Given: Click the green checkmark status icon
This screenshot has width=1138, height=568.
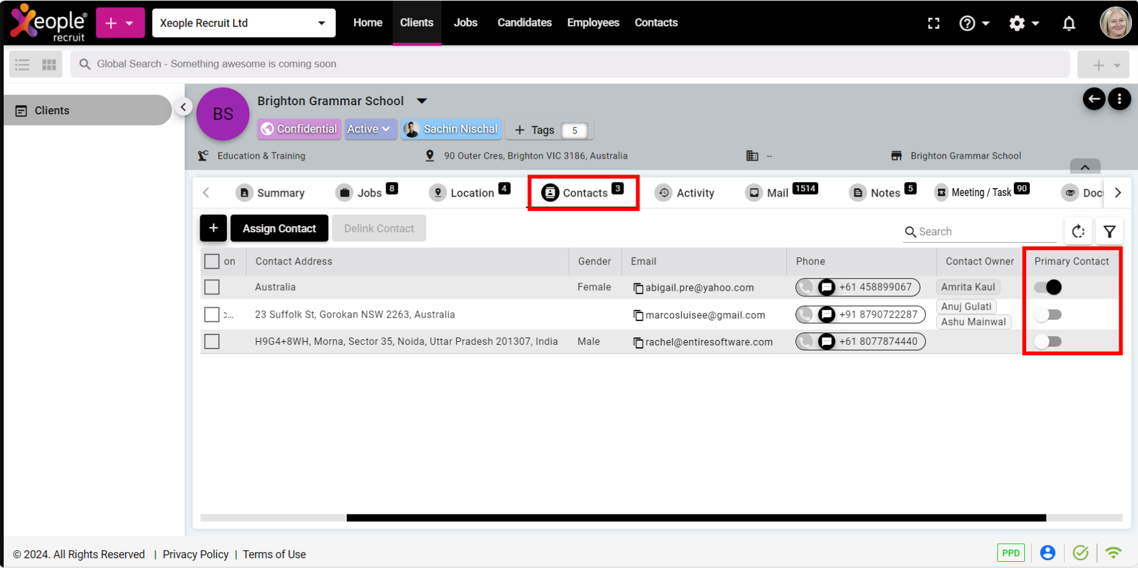Looking at the screenshot, I should click(1080, 553).
